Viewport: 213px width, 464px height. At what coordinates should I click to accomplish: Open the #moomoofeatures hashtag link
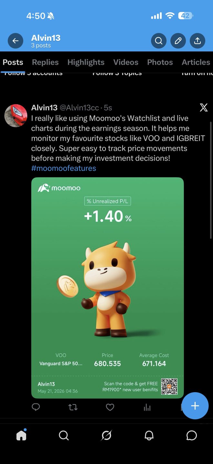(x=64, y=168)
